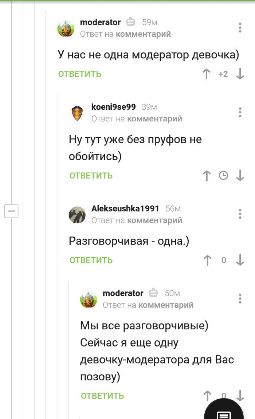Collapse the comment thread with minus box
Viewport: 255px width, 419px height.
(11, 211)
